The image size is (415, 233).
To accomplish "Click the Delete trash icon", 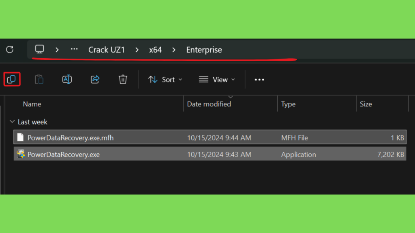I will 123,79.
